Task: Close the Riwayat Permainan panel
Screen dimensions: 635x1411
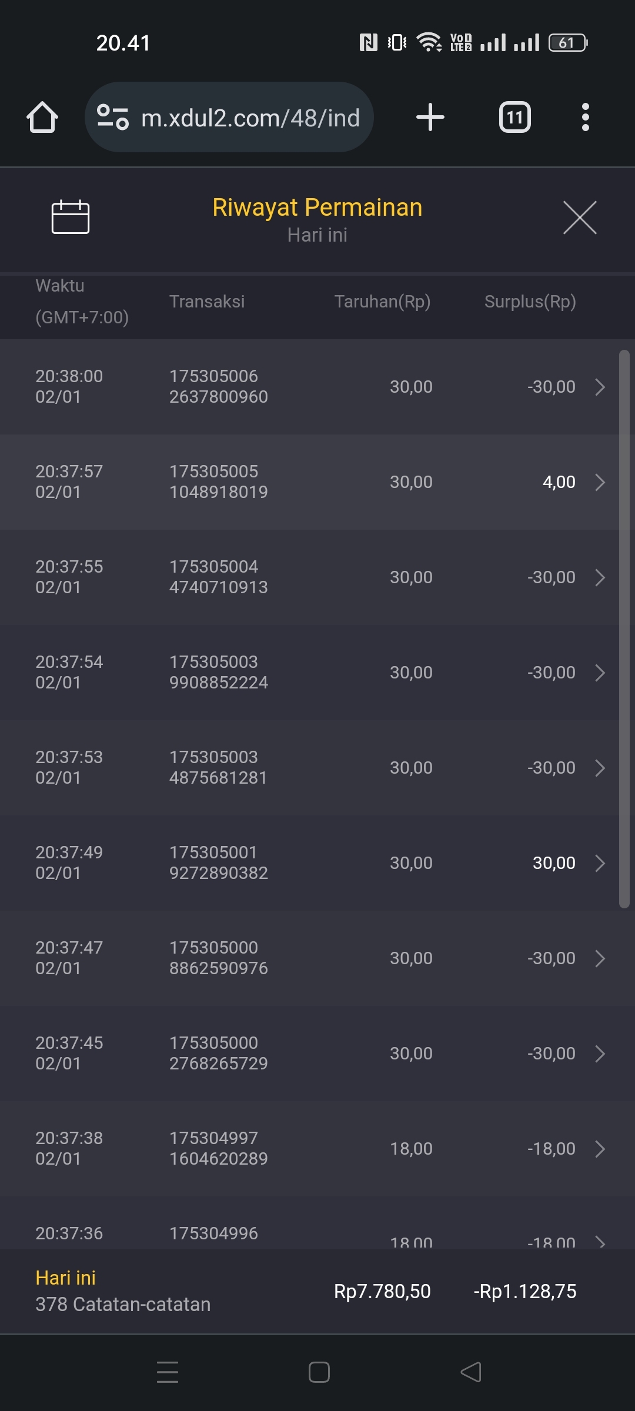Action: pyautogui.click(x=579, y=218)
